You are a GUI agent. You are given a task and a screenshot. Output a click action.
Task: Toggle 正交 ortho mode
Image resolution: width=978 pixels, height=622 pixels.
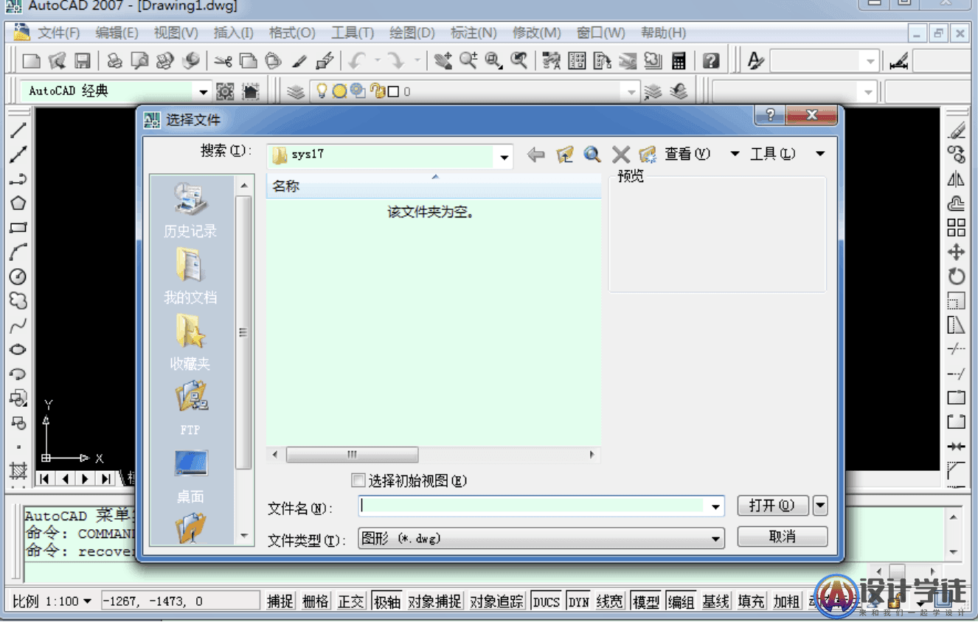tap(351, 601)
